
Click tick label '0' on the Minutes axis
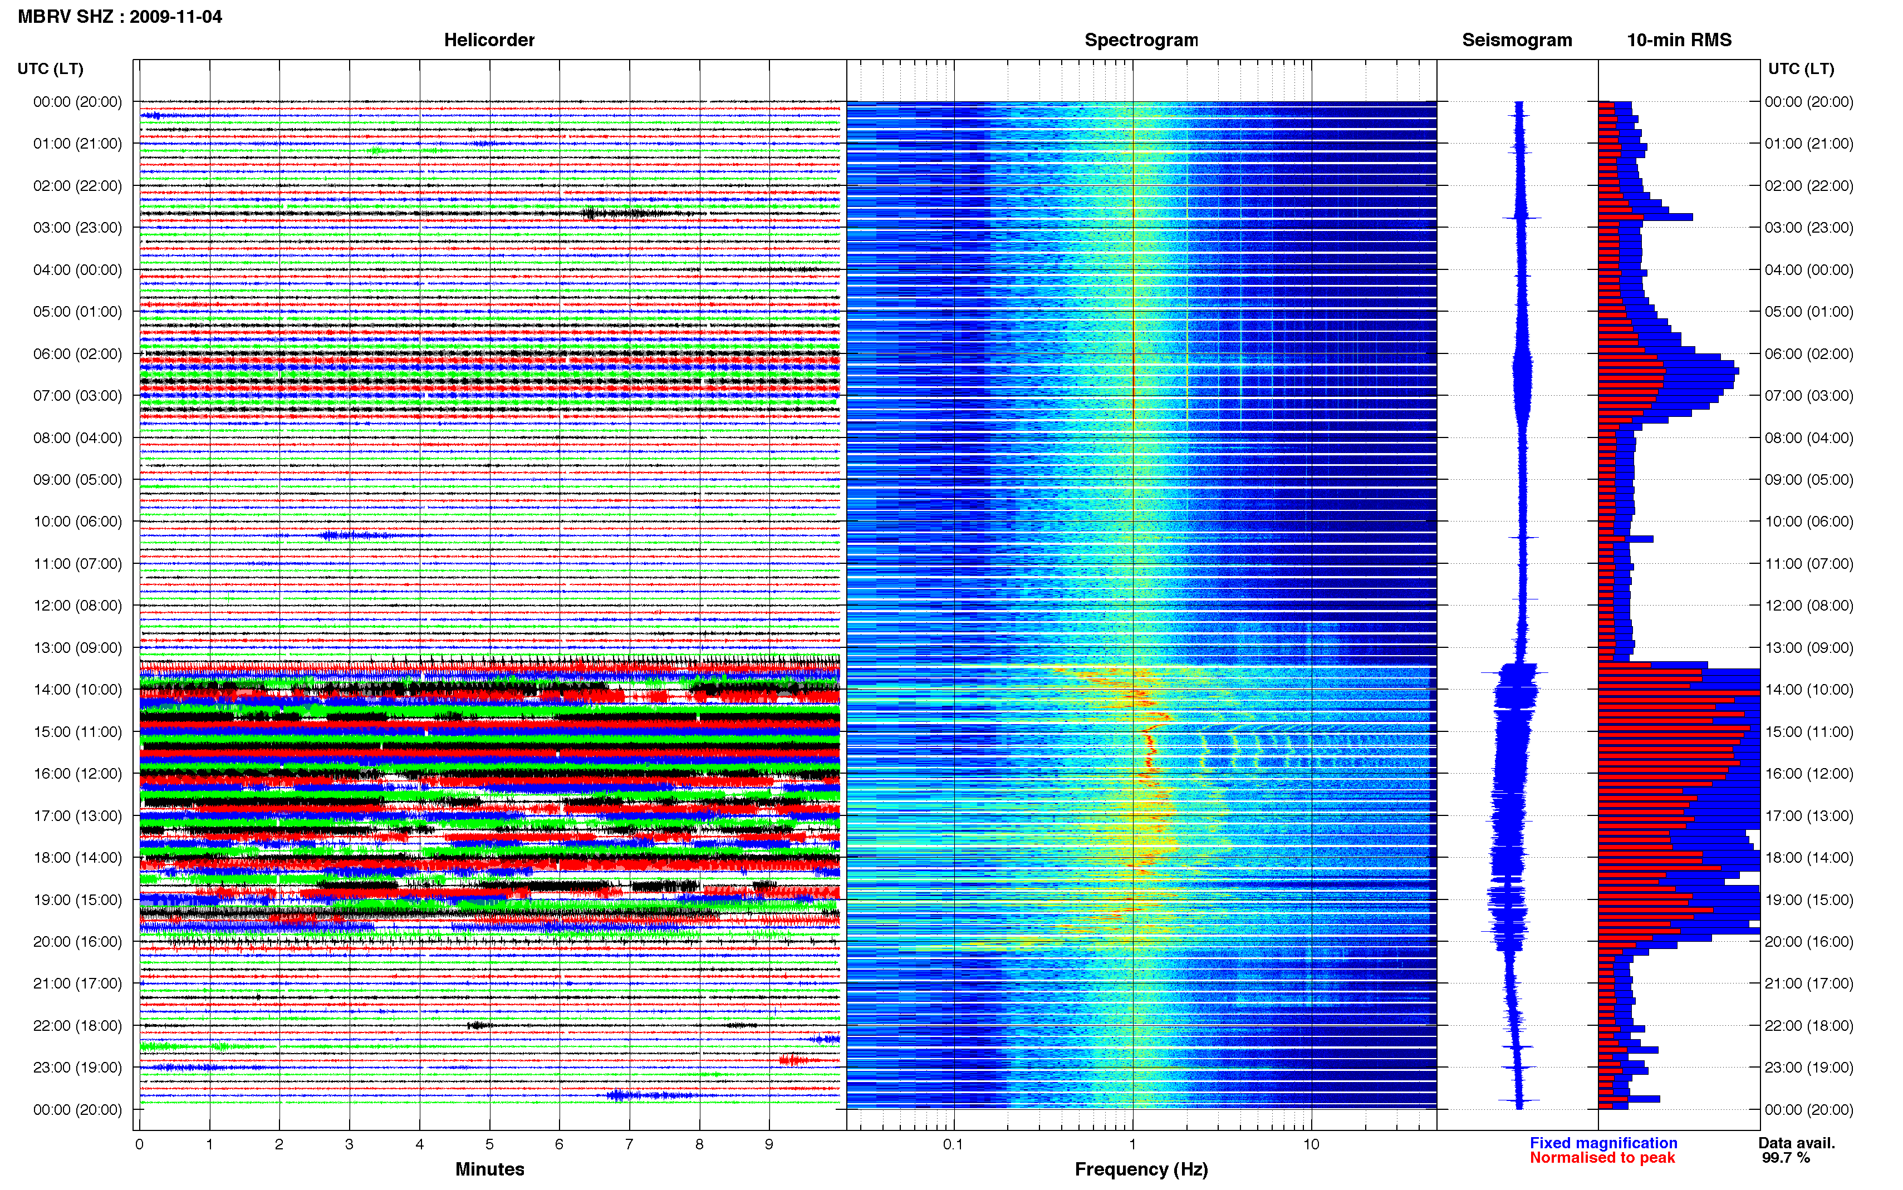[x=139, y=1144]
